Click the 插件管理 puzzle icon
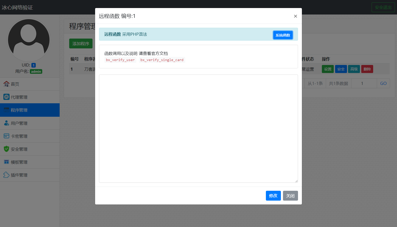 pyautogui.click(x=6, y=175)
